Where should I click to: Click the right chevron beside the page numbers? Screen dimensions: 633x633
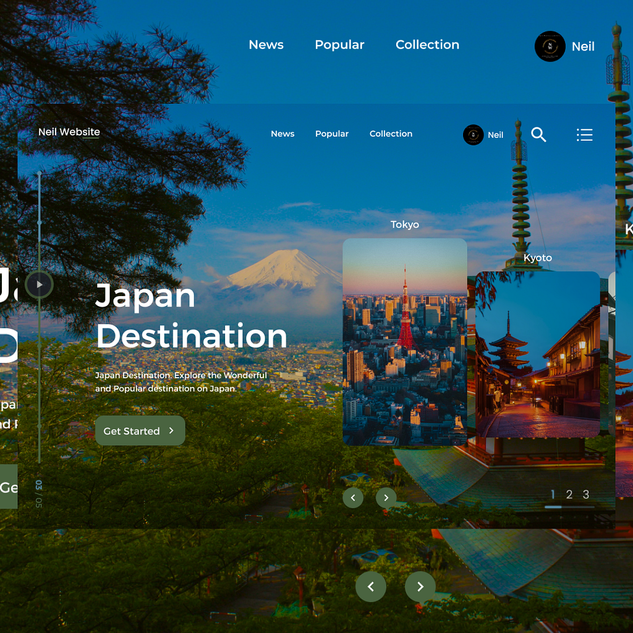386,498
